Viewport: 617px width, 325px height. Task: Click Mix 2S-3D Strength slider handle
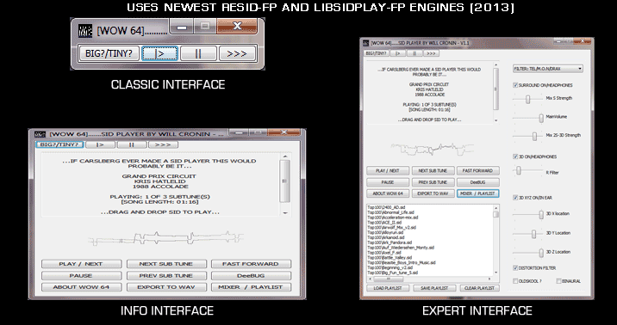tap(534, 136)
